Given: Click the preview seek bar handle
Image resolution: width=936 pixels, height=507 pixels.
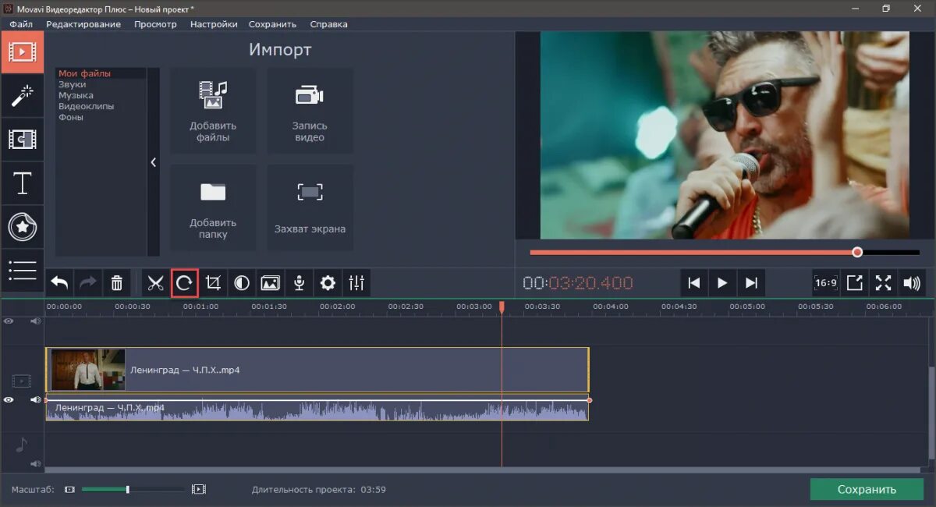Looking at the screenshot, I should click(857, 252).
